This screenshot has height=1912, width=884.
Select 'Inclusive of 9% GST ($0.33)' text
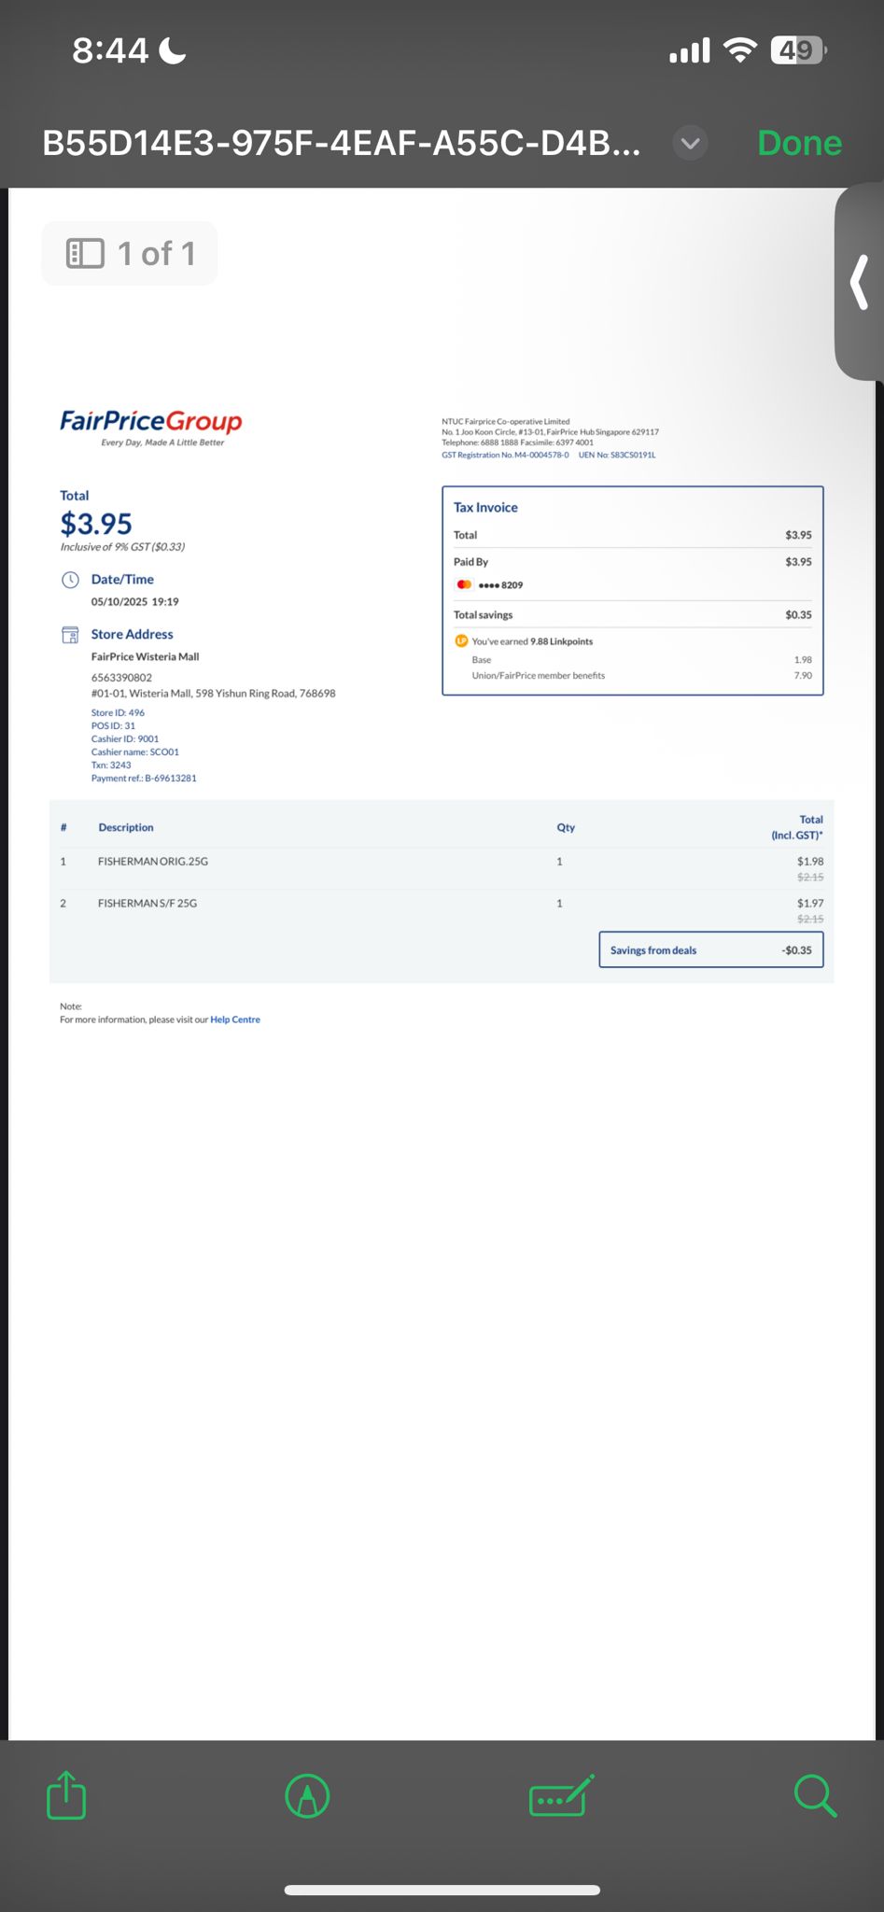[x=122, y=547]
